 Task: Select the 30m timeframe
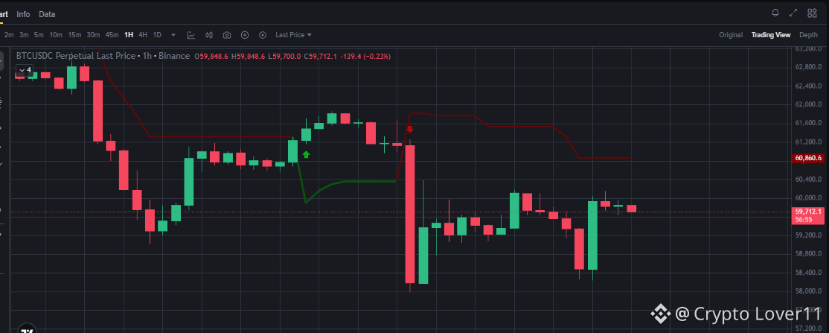tap(93, 35)
